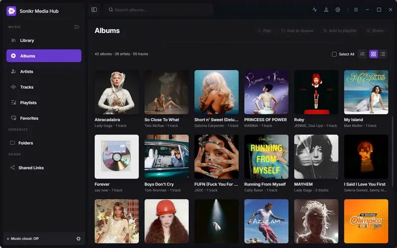Click the Add to playlist button
The width and height of the screenshot is (397, 248).
[340, 31]
